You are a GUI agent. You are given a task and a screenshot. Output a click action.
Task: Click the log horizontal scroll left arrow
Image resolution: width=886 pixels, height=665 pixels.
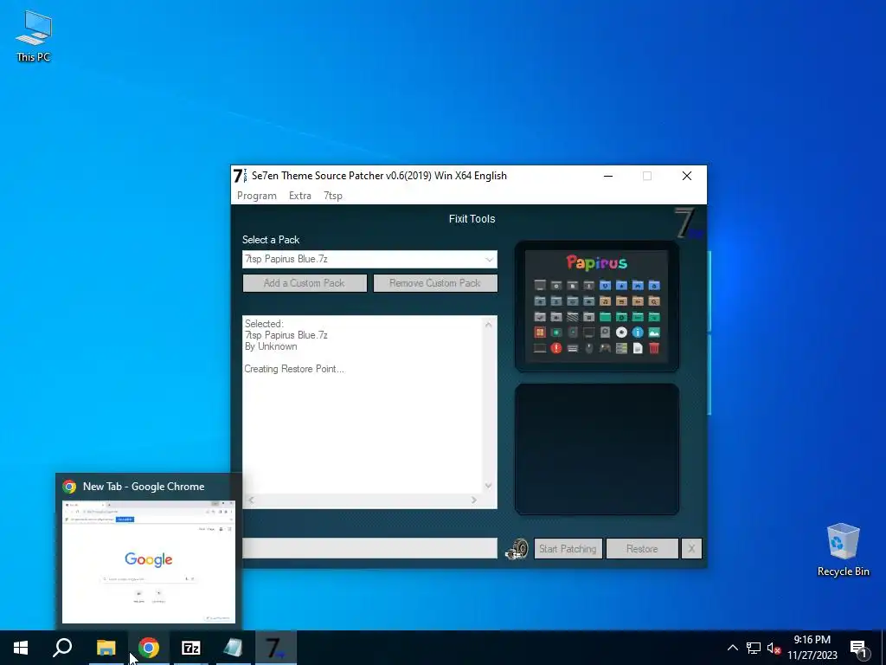(252, 500)
